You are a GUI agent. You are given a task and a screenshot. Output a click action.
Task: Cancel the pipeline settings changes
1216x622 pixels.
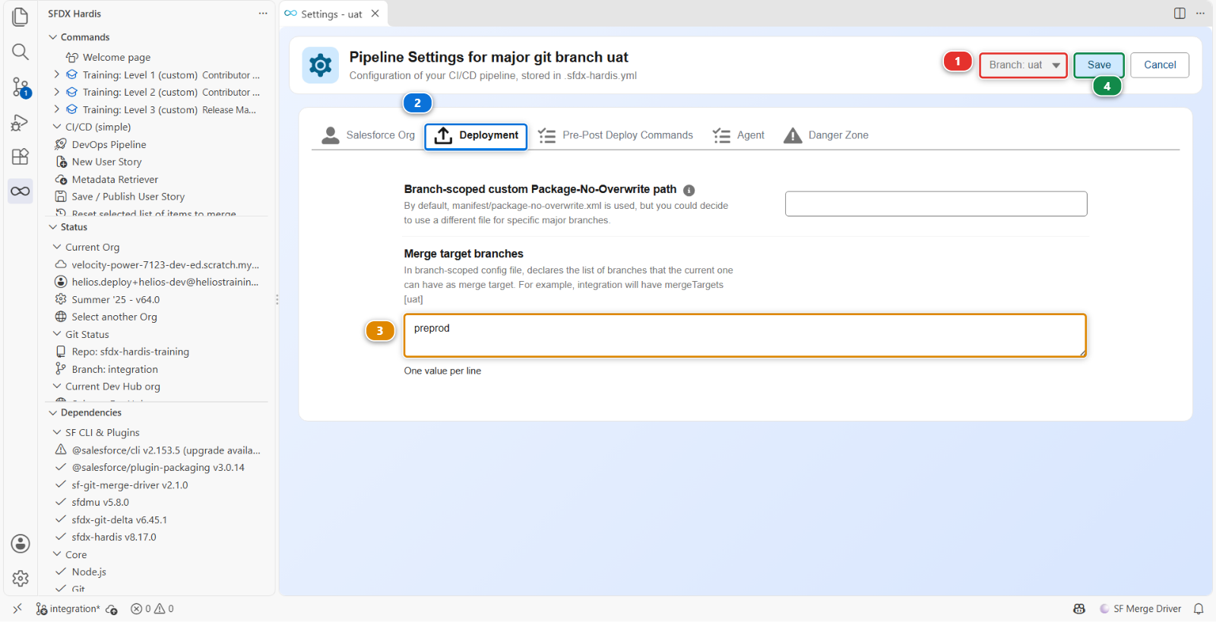(1160, 65)
